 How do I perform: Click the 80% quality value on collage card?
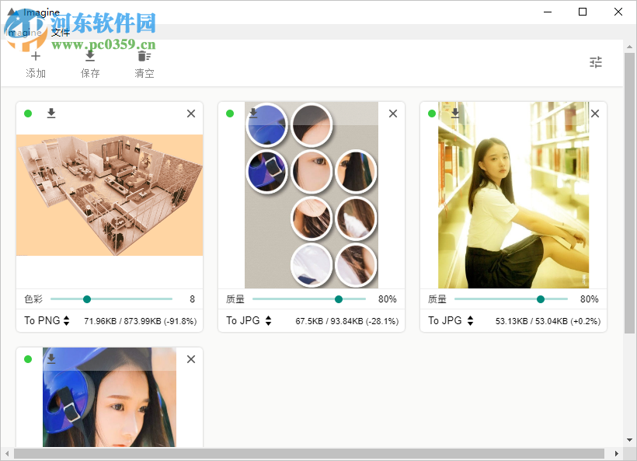click(387, 299)
